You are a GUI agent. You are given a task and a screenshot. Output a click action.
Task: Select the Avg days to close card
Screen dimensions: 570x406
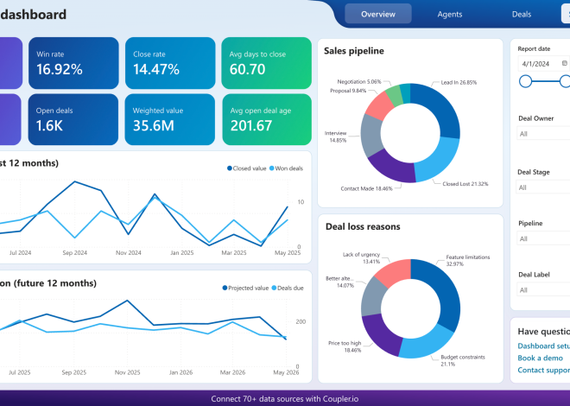[267, 63]
